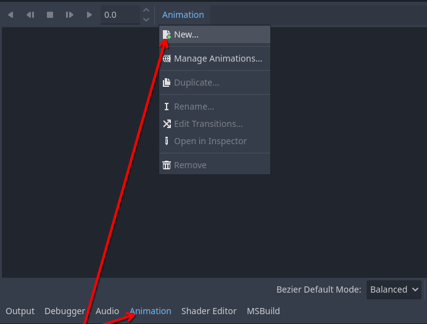Image resolution: width=427 pixels, height=324 pixels.
Task: Open the Shader Editor bottom panel tab
Action: pyautogui.click(x=209, y=311)
